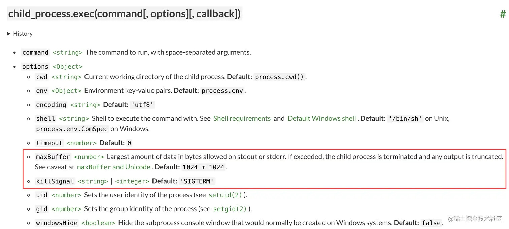Click the <Object> type beside env
The width and height of the screenshot is (509, 229).
pos(66,91)
